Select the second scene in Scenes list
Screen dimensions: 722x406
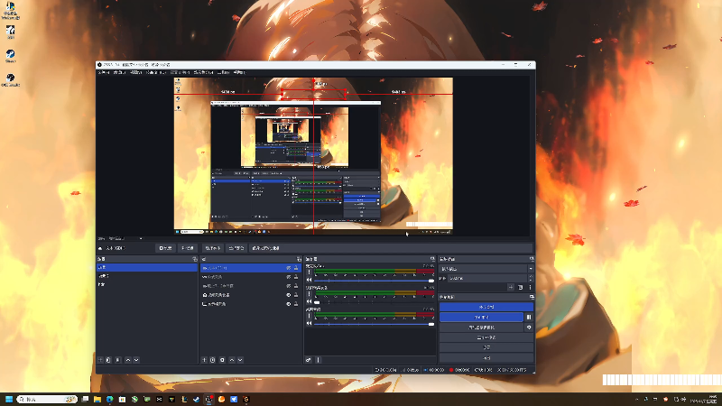[x=147, y=276]
